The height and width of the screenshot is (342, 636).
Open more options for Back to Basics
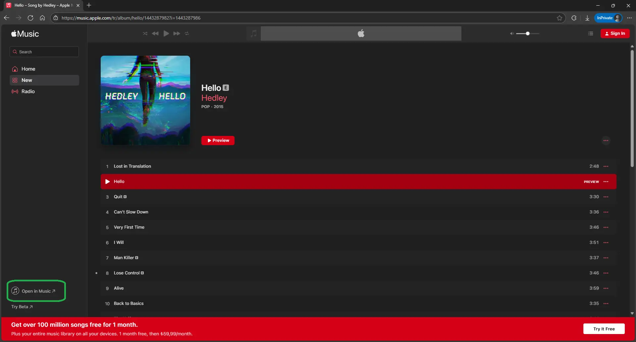tap(606, 304)
